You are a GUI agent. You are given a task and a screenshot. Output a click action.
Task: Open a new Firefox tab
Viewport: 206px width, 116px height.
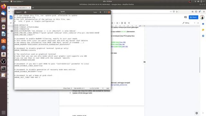tap(33, 8)
